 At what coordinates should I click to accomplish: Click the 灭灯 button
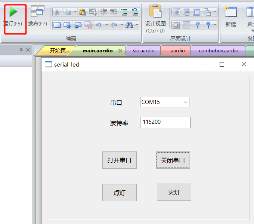(x=174, y=192)
